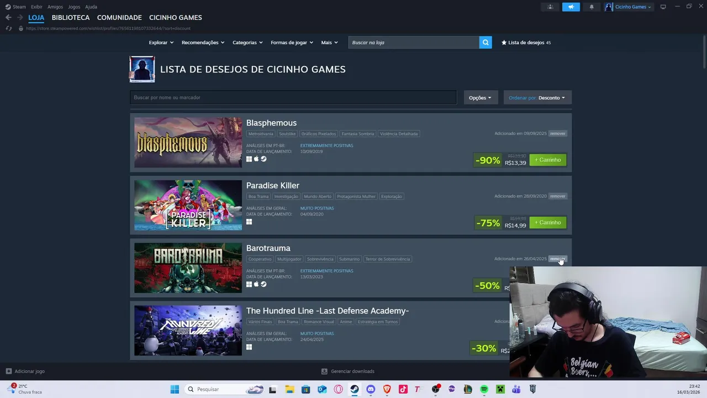
Task: Click the Blasphemous cover thumbnail
Action: (188, 142)
